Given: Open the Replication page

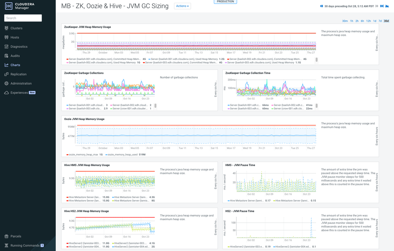Looking at the screenshot, I should (18, 74).
